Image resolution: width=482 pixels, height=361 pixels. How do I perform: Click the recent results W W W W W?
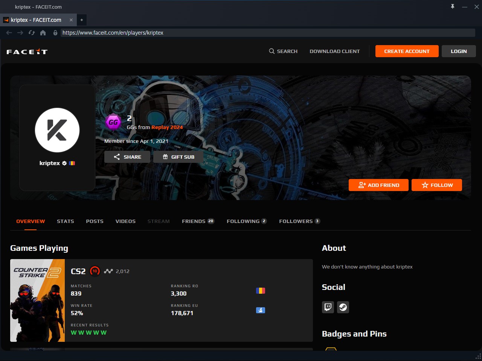click(x=89, y=333)
